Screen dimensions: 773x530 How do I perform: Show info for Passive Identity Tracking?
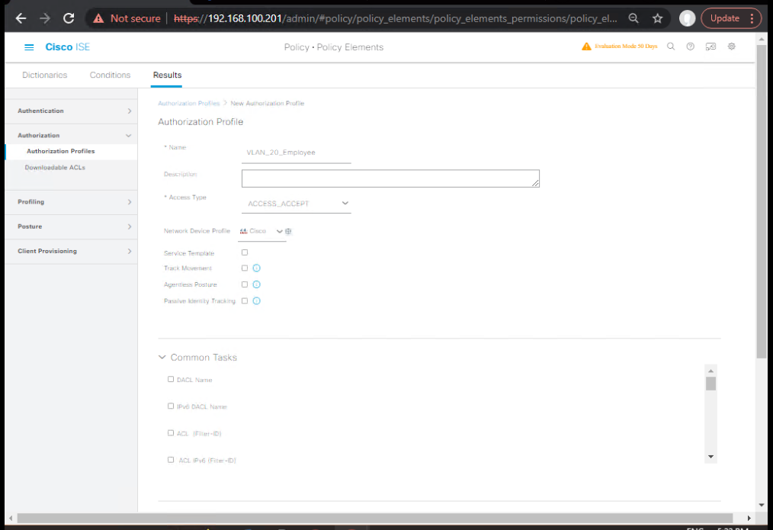[256, 300]
